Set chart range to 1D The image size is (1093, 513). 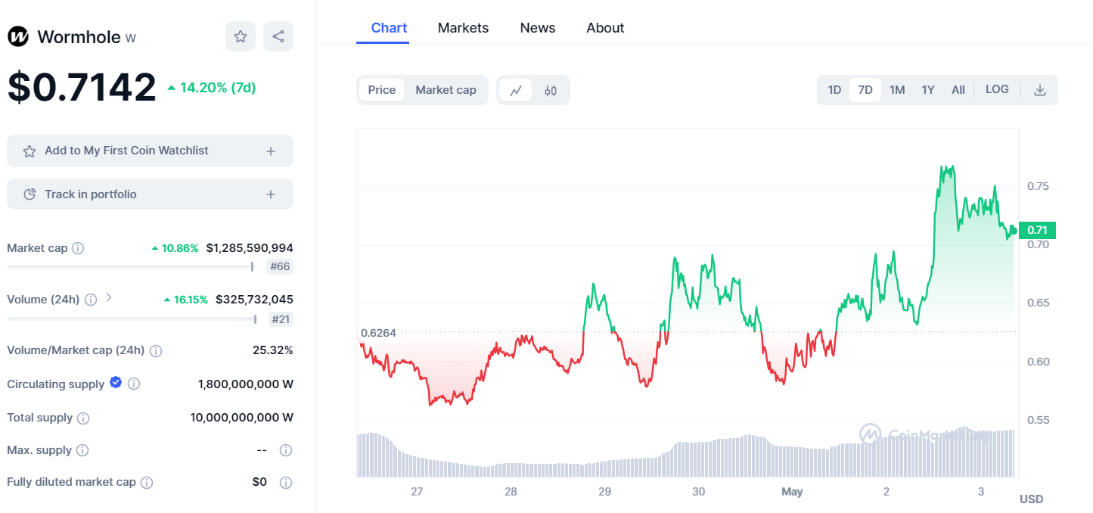(x=834, y=90)
